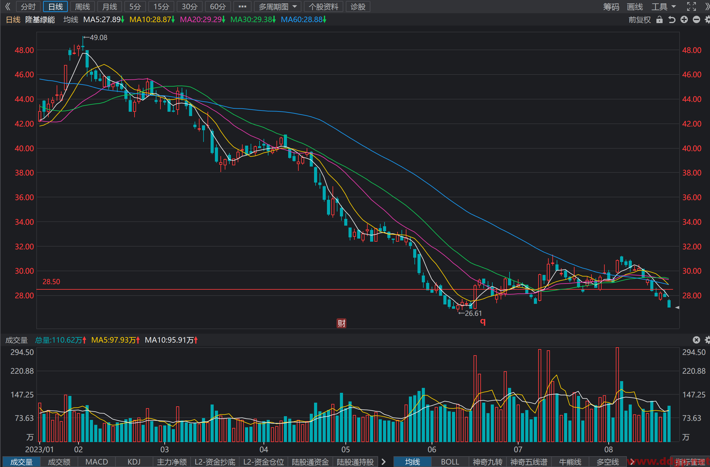The width and height of the screenshot is (710, 467).
Task: Click the undo arrow icon beside lock
Action: click(x=672, y=20)
